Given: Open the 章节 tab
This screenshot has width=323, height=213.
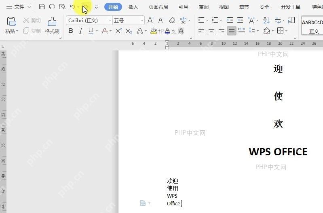Looking at the screenshot, I should (x=244, y=7).
